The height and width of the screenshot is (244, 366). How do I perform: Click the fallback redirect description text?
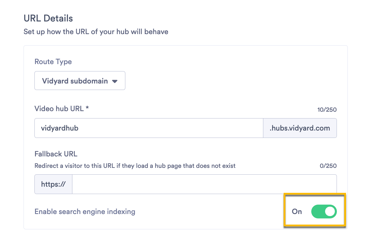coord(135,166)
